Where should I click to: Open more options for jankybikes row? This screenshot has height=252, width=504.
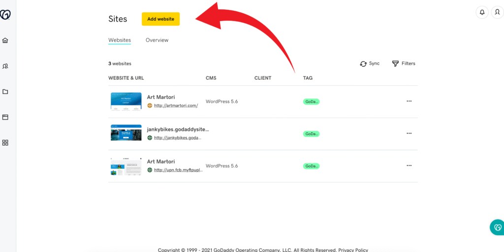[x=409, y=133]
